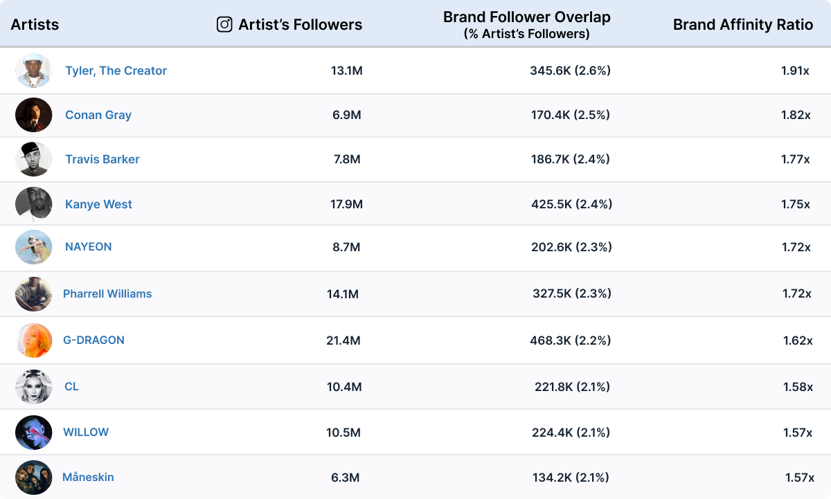831x499 pixels.
Task: Select Travis Barker's avatar image
Action: pos(33,159)
